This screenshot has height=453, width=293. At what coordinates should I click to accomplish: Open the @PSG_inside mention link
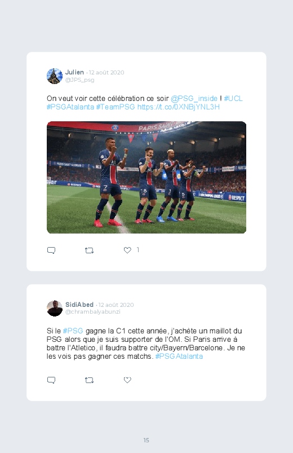(x=194, y=99)
